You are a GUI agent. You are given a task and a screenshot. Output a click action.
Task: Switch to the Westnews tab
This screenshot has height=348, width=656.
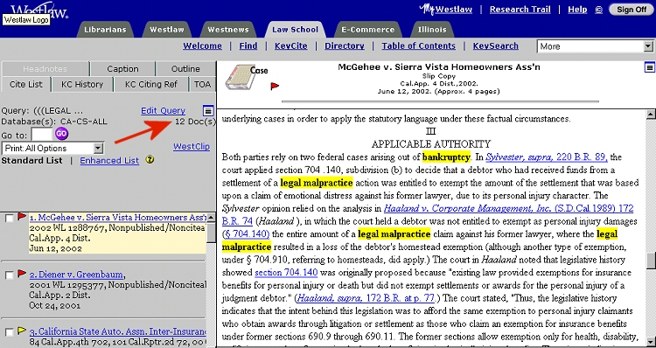tap(228, 30)
